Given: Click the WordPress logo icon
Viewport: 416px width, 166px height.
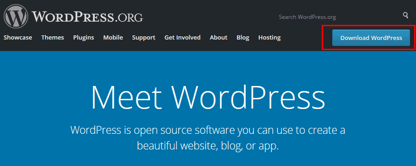Looking at the screenshot, I should click(16, 17).
